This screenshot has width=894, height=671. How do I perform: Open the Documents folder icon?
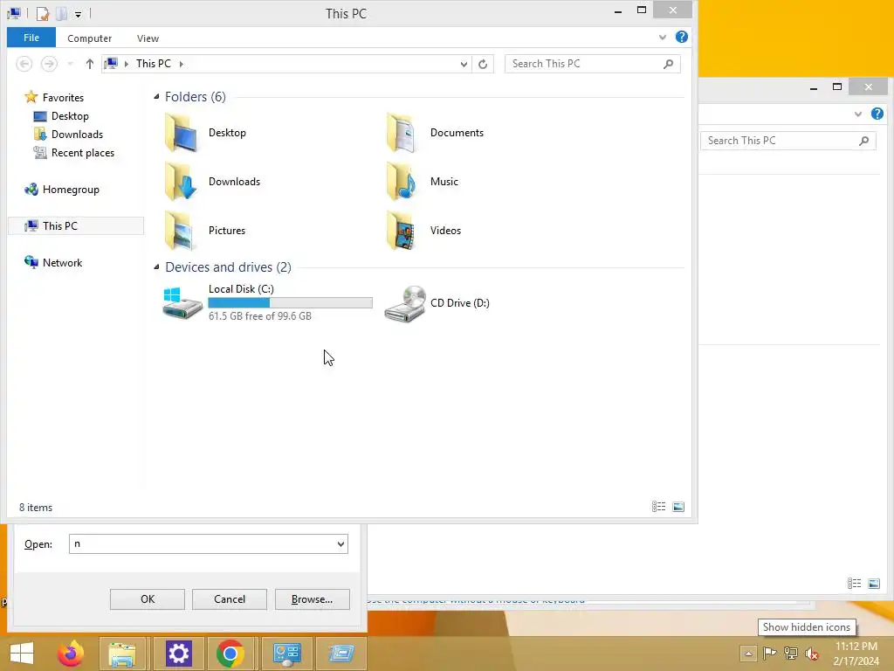pyautogui.click(x=402, y=133)
